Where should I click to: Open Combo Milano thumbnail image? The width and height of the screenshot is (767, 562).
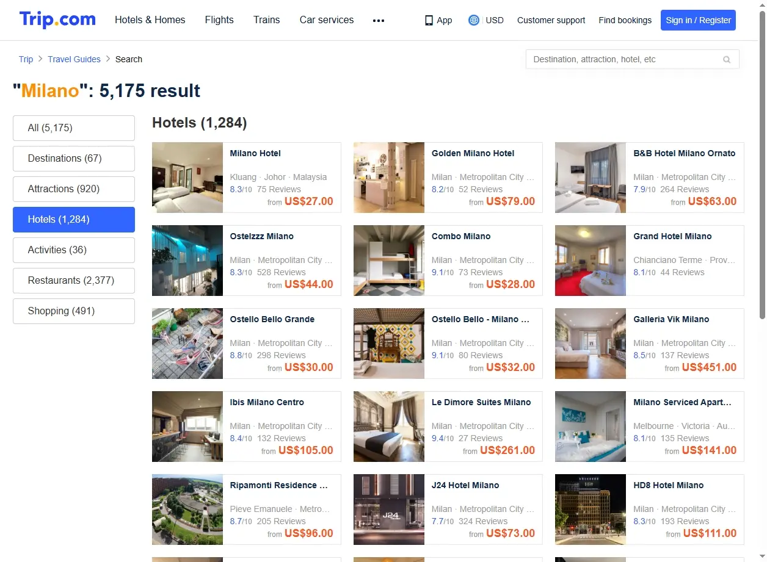(389, 261)
